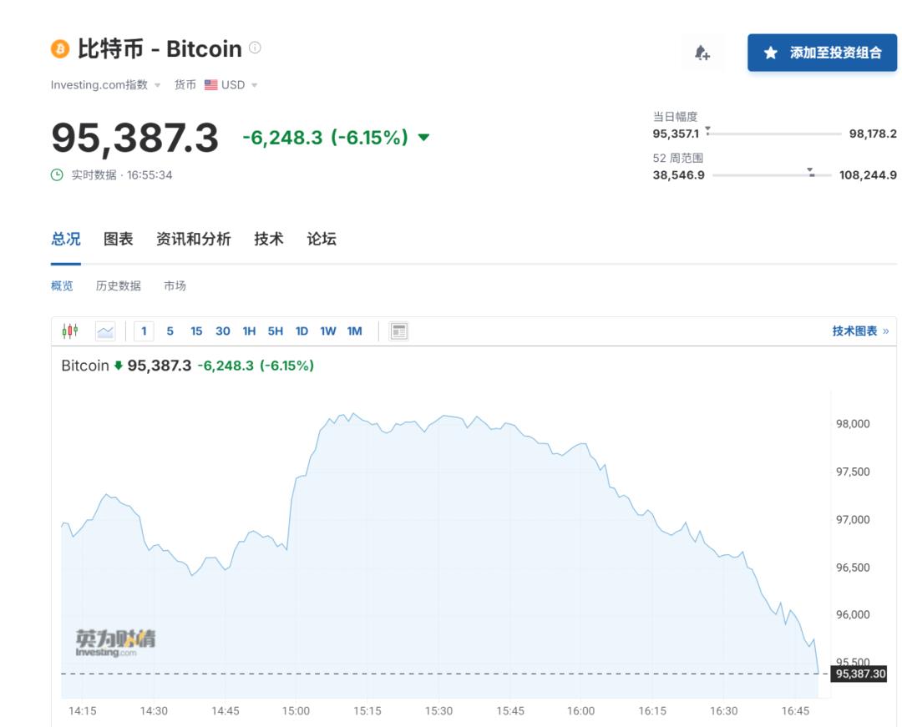Click 添加至投资组合 button

click(822, 53)
